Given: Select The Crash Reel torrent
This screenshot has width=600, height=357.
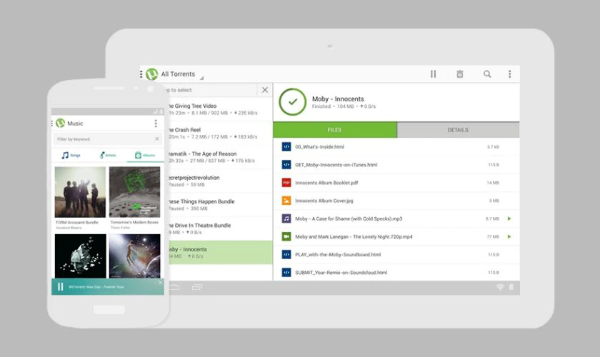Looking at the screenshot, I should click(221, 133).
